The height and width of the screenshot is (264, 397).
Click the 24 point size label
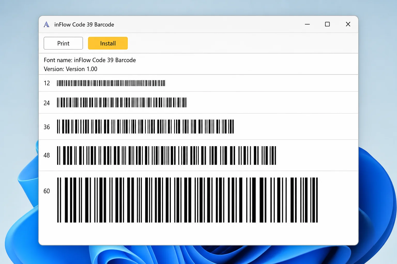pyautogui.click(x=47, y=103)
